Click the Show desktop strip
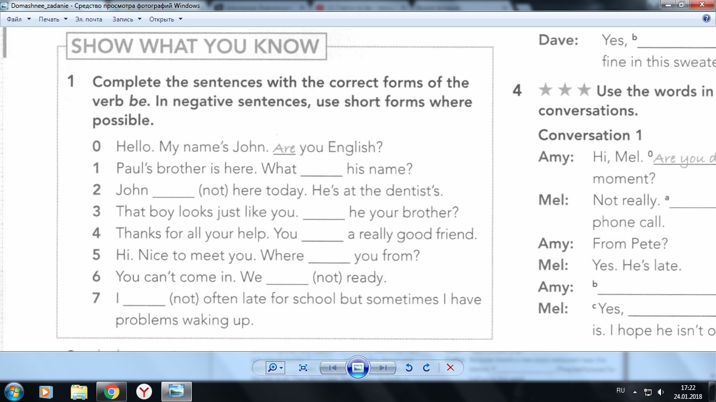 [712, 392]
